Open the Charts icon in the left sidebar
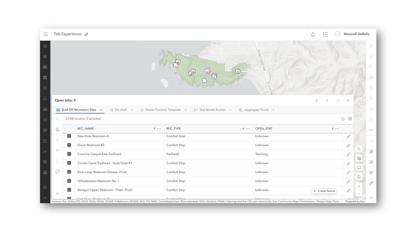This screenshot has width=415, height=228. click(x=45, y=109)
